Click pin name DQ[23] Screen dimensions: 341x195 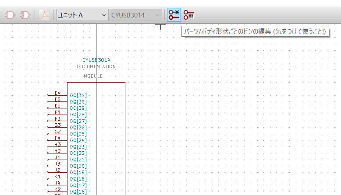[78, 147]
